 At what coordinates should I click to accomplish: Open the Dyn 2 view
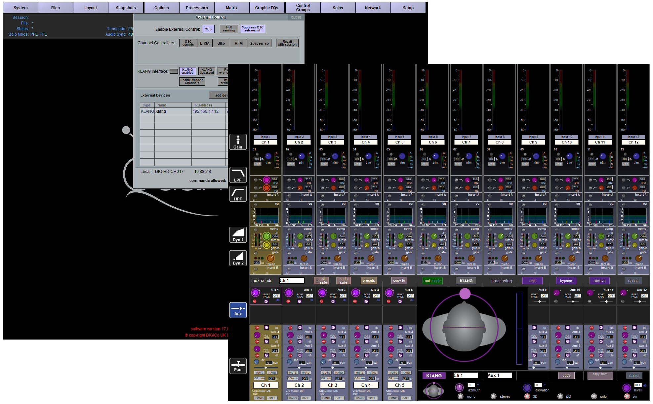[238, 258]
